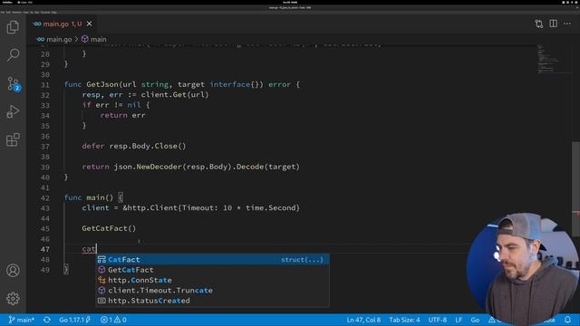Image resolution: width=580 pixels, height=326 pixels.
Task: Click json.NewDecoder return statement line 39
Action: point(190,167)
